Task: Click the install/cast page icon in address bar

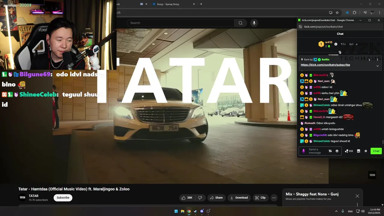Action: point(331,13)
